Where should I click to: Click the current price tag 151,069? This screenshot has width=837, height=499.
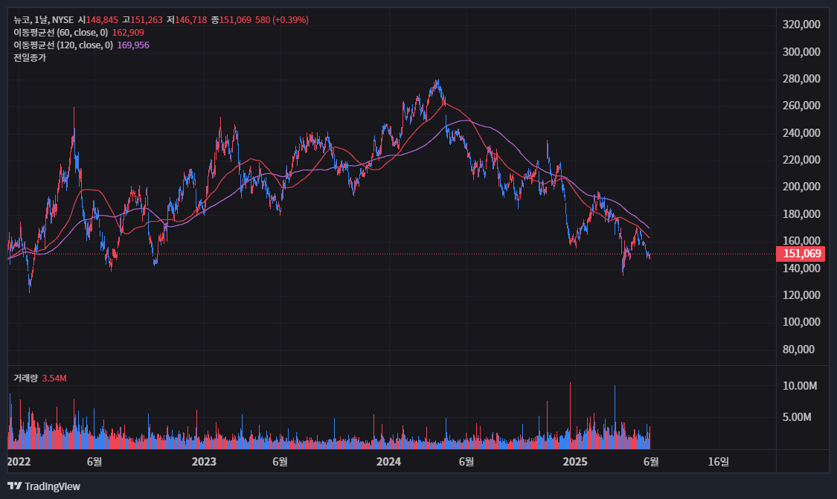point(801,254)
